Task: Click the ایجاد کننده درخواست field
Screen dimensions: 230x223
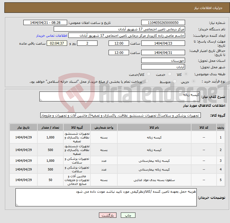Action: click(127, 36)
